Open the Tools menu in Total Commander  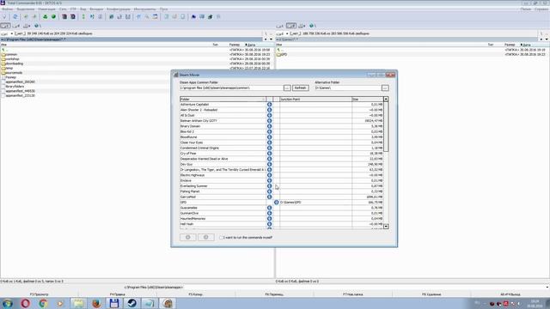click(x=144, y=9)
